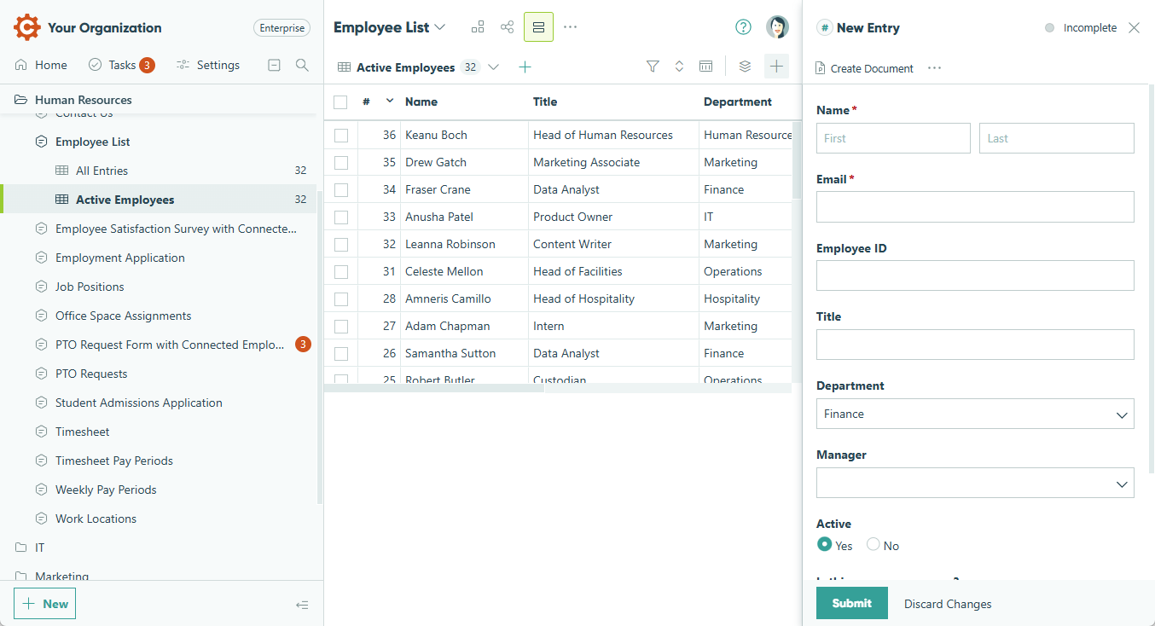Open three-dot menu next to Create Document
This screenshot has height=626, width=1155.
(934, 68)
